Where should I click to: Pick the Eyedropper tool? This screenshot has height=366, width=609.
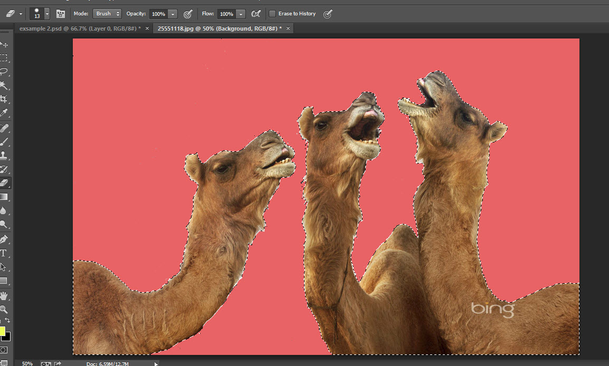coord(4,113)
